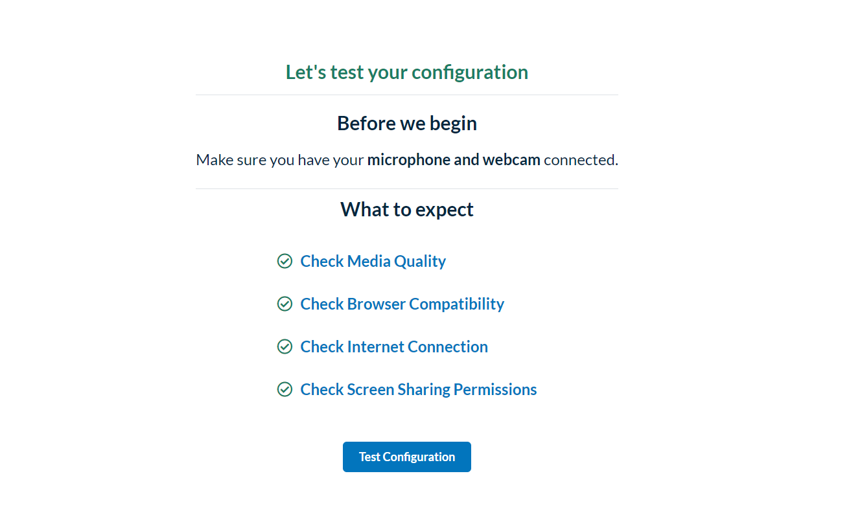Click the checkmark icon near Check Screen Sharing Permissions
This screenshot has width=862, height=511.
point(285,389)
